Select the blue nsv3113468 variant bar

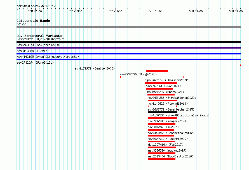coord(129,54)
